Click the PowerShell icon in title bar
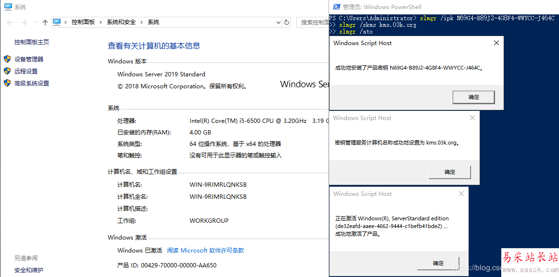The image size is (559, 277). pos(336,7)
